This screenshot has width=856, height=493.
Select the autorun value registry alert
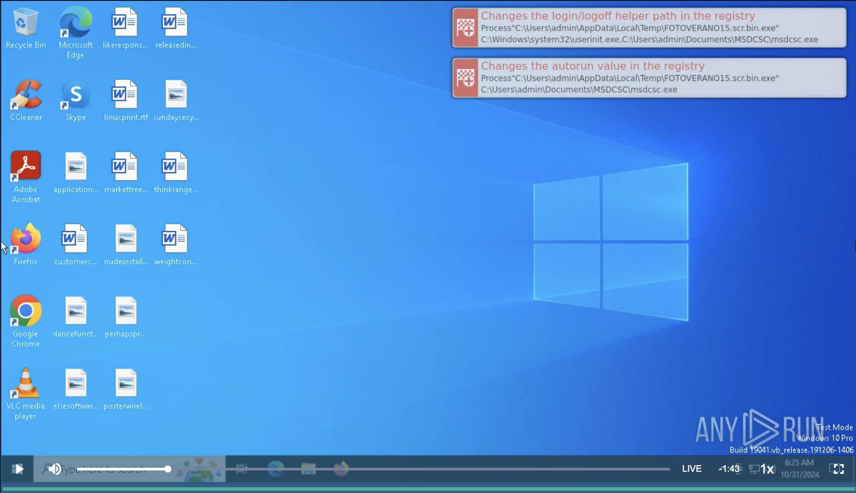649,78
